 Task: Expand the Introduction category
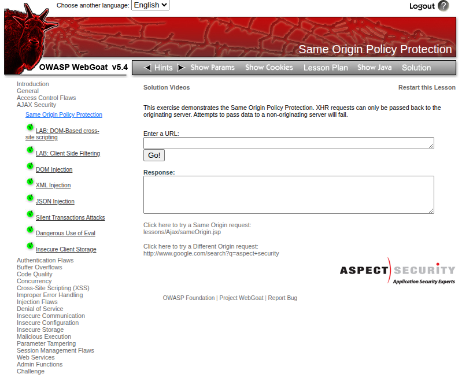33,84
